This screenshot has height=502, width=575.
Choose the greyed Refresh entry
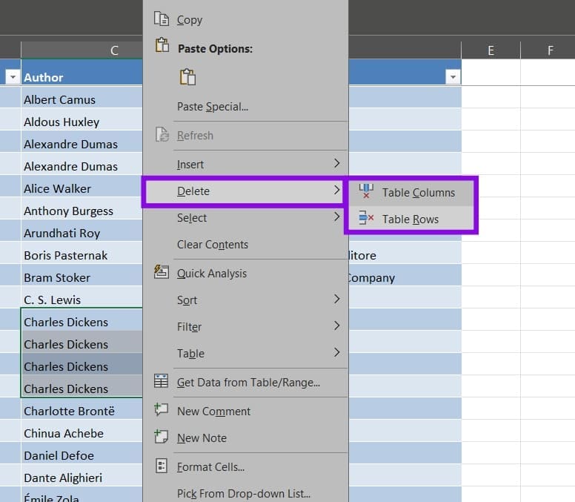[245, 136]
